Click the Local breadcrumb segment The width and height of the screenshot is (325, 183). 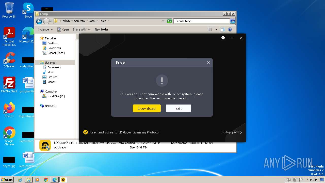pyautogui.click(x=92, y=21)
